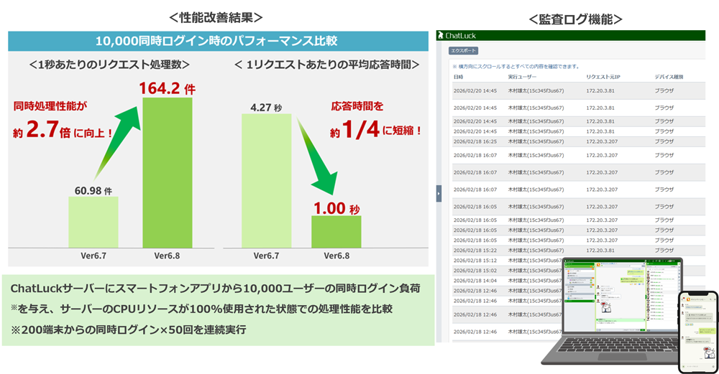Click the エクスポート button
Viewport: 719px width, 374px height.
[x=463, y=51]
